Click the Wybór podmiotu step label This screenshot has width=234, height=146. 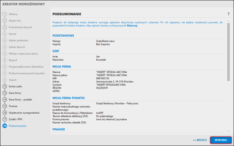(x=18, y=40)
